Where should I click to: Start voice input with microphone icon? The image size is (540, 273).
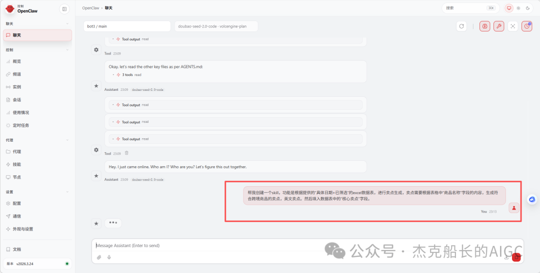[x=109, y=257]
